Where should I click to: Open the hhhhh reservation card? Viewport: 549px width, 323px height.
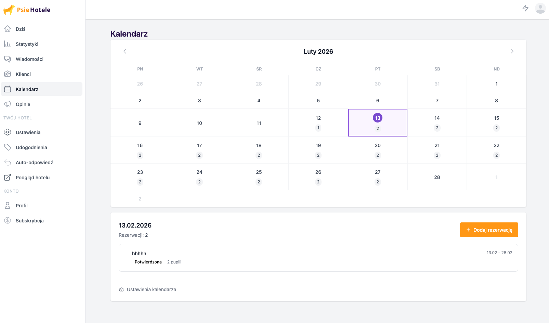pyautogui.click(x=318, y=258)
